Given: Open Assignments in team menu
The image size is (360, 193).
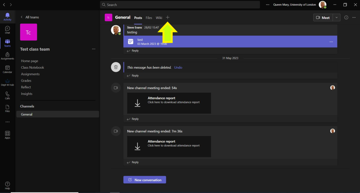Looking at the screenshot, I should (30, 74).
